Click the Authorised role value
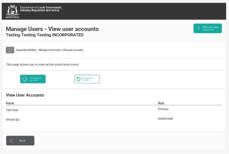Image resolution: width=229 pixels, height=154 pixels. click(165, 119)
